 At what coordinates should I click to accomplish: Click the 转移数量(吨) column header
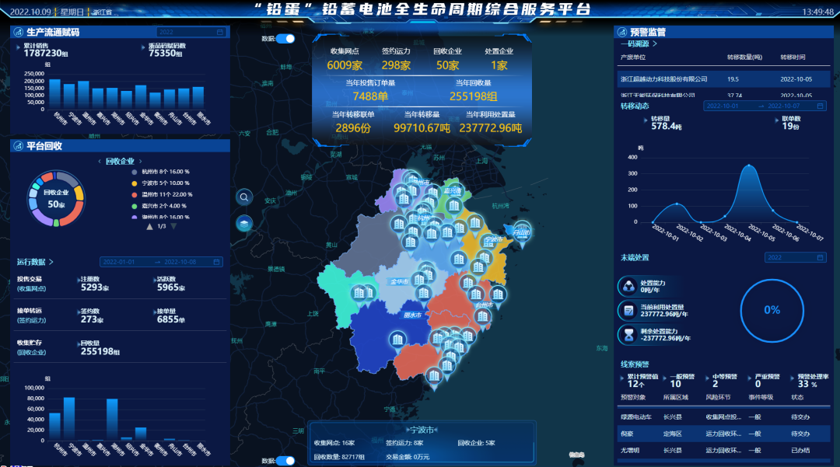point(744,58)
